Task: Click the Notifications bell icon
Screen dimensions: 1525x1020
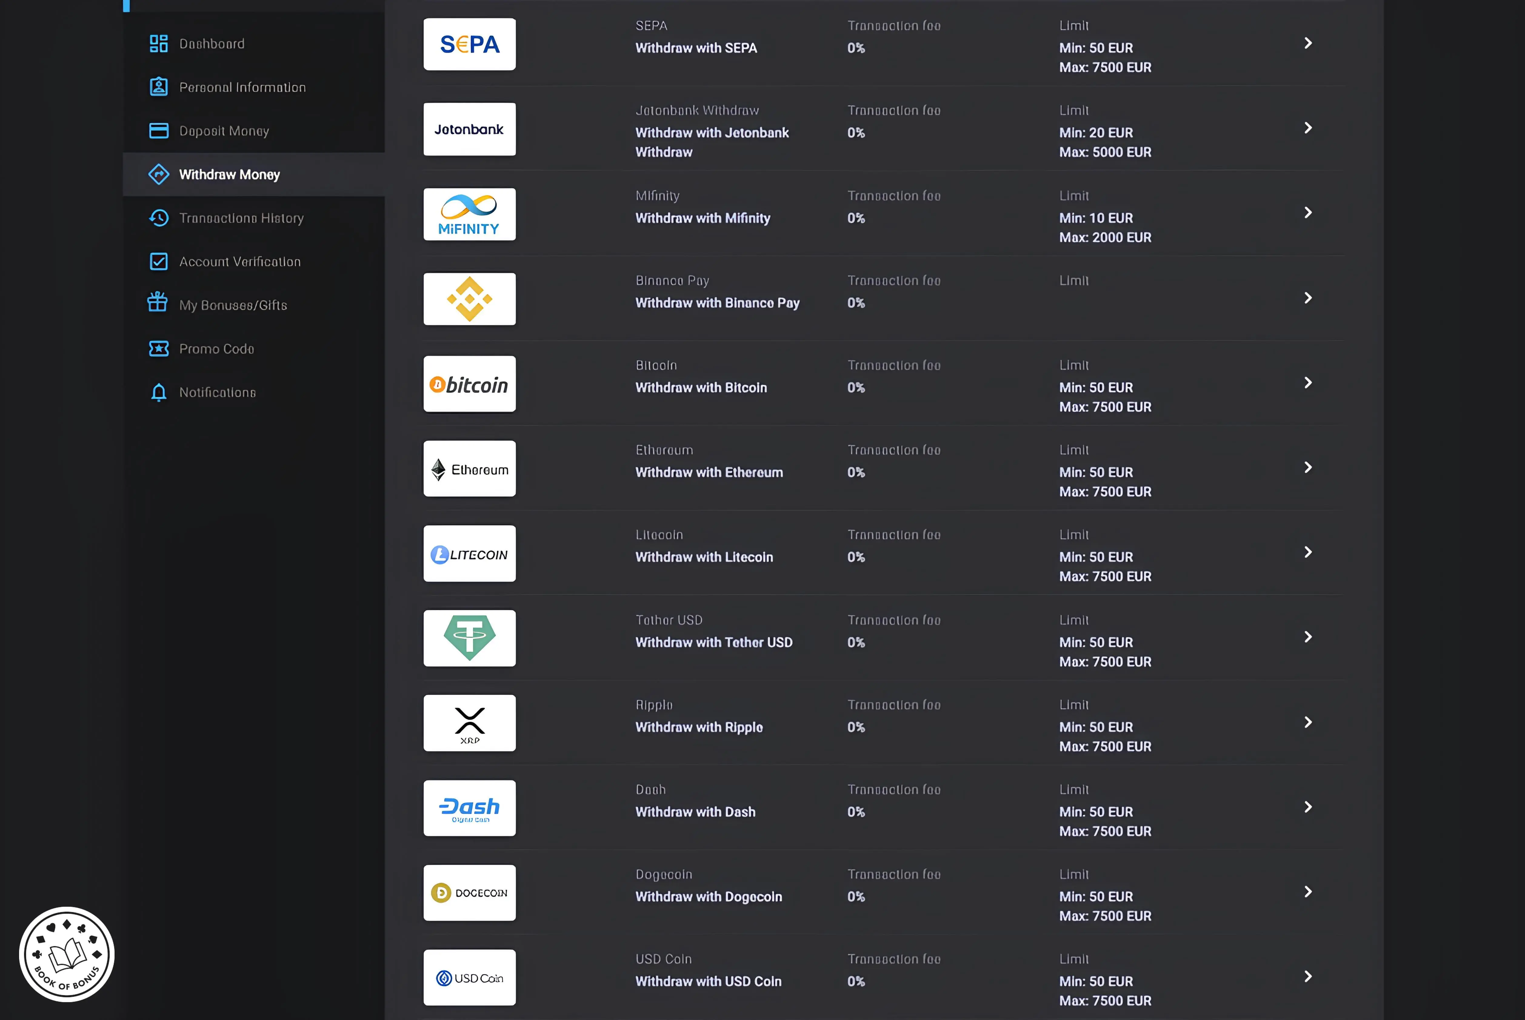Action: coord(158,392)
